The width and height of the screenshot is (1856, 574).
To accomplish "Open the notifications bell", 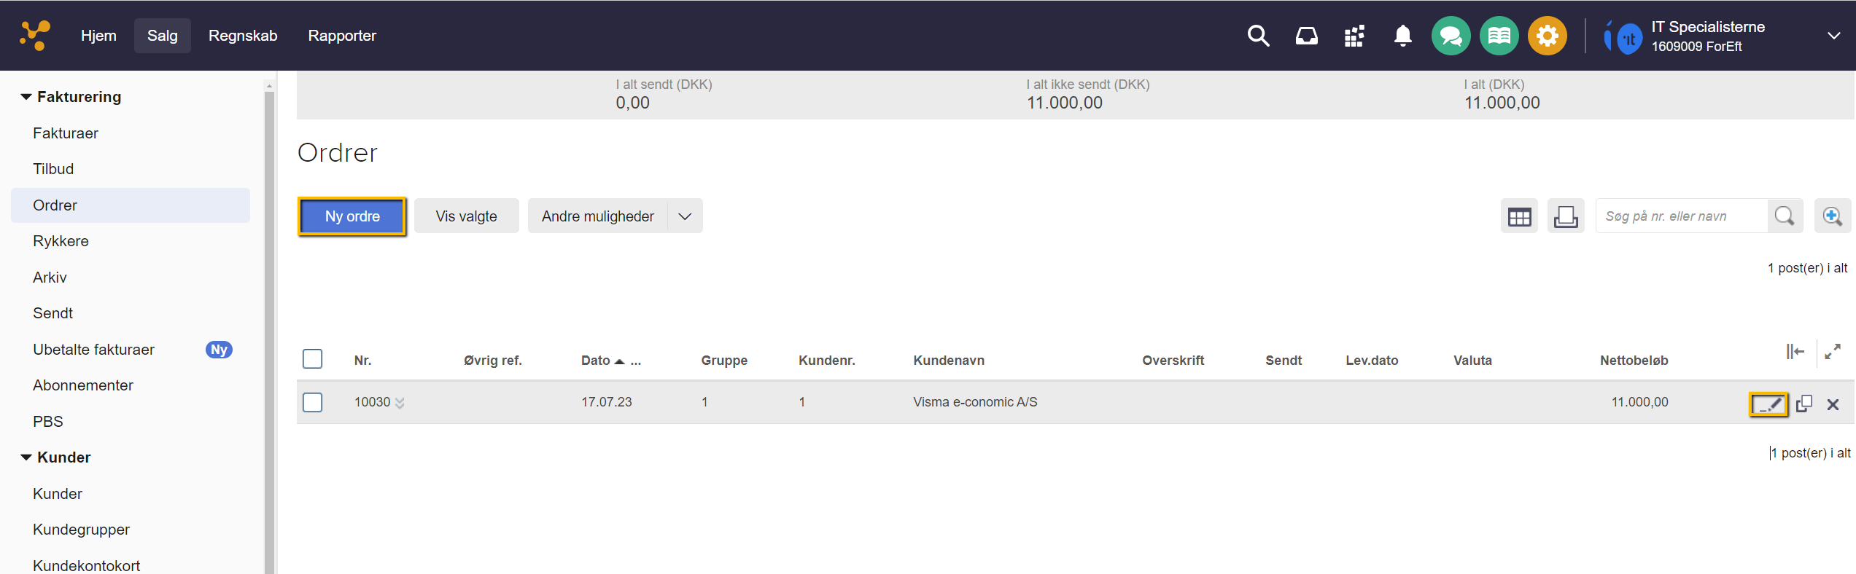I will (x=1402, y=36).
